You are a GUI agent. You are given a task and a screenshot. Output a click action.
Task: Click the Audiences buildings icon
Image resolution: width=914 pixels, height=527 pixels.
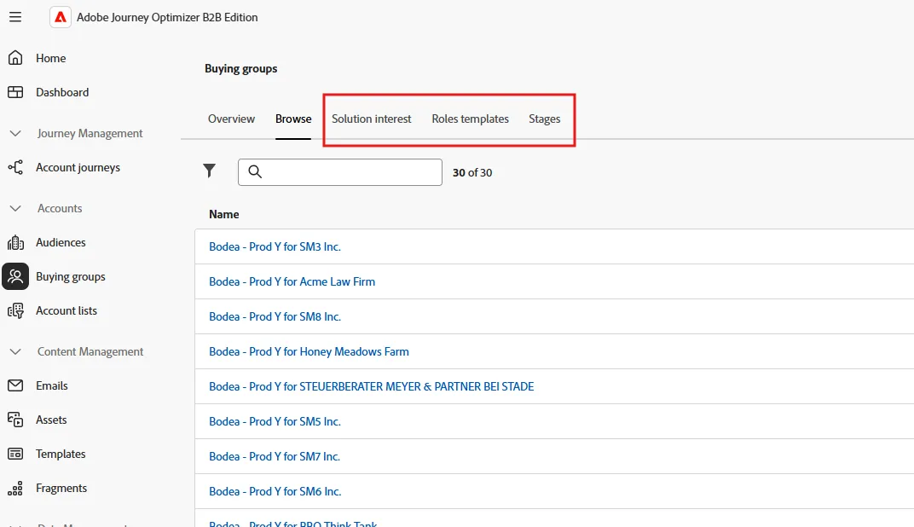15,242
